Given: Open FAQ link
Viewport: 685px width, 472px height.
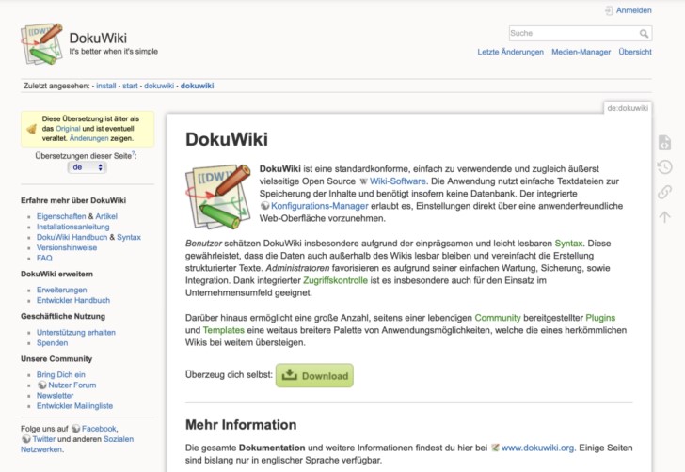Looking at the screenshot, I should tap(44, 258).
